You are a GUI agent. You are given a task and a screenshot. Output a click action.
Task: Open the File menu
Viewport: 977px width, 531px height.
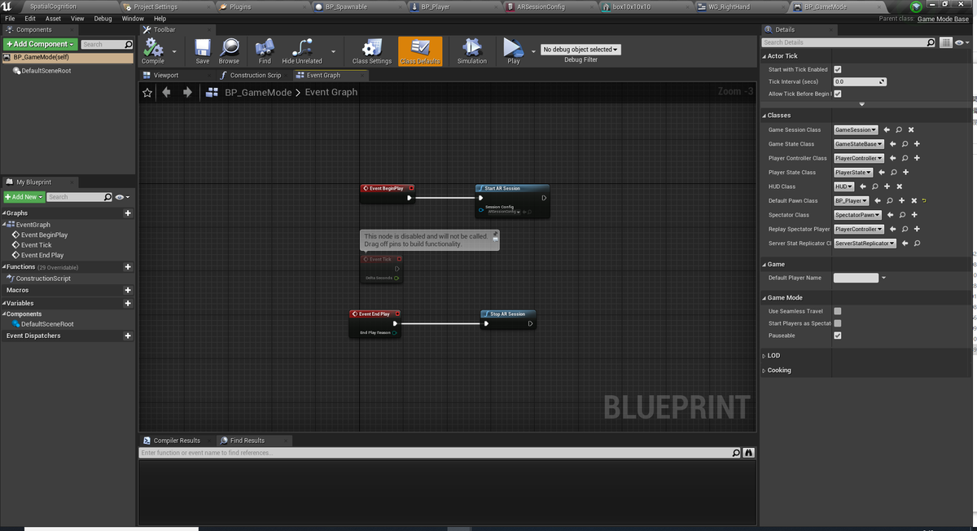[10, 18]
